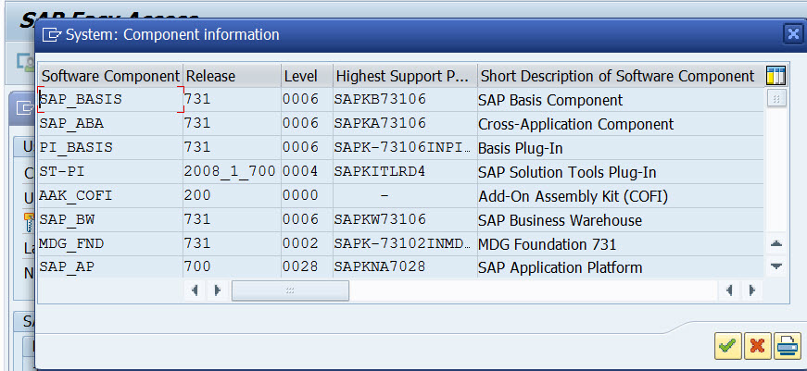
Task: Click the vertical scrollbar thumb grip
Action: coord(776,98)
